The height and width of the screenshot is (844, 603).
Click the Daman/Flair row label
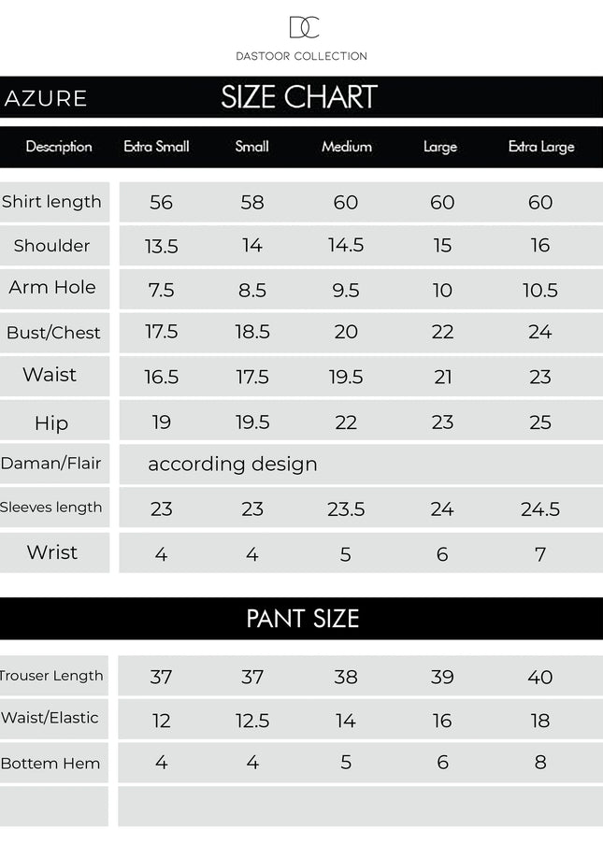coord(51,464)
